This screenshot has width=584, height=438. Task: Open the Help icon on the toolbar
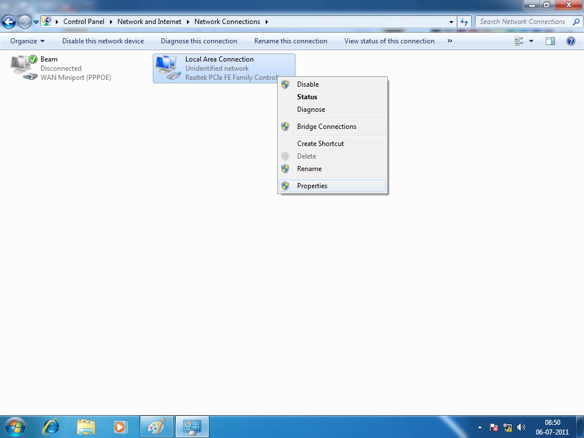click(570, 41)
